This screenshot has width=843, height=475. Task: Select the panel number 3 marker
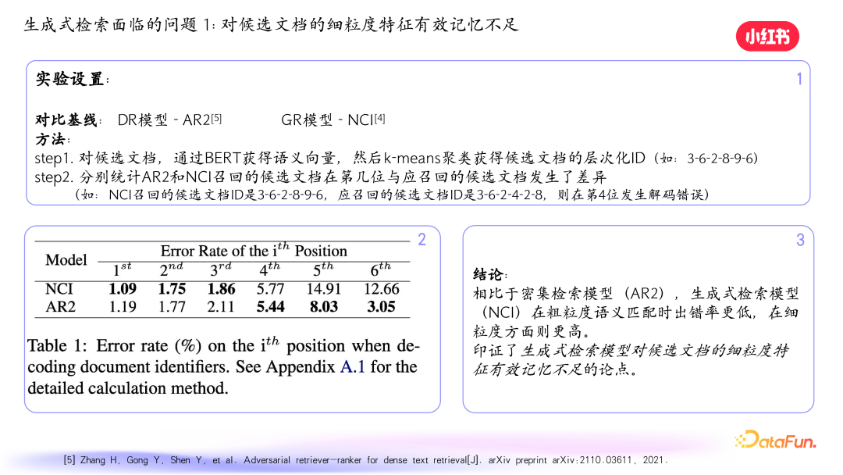(799, 241)
